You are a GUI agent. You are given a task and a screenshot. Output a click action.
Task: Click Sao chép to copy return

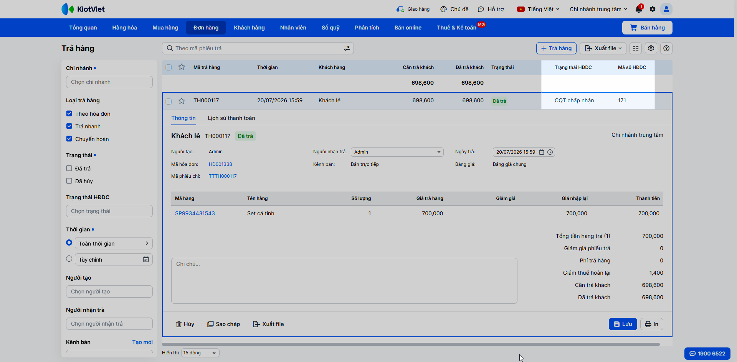(x=223, y=324)
